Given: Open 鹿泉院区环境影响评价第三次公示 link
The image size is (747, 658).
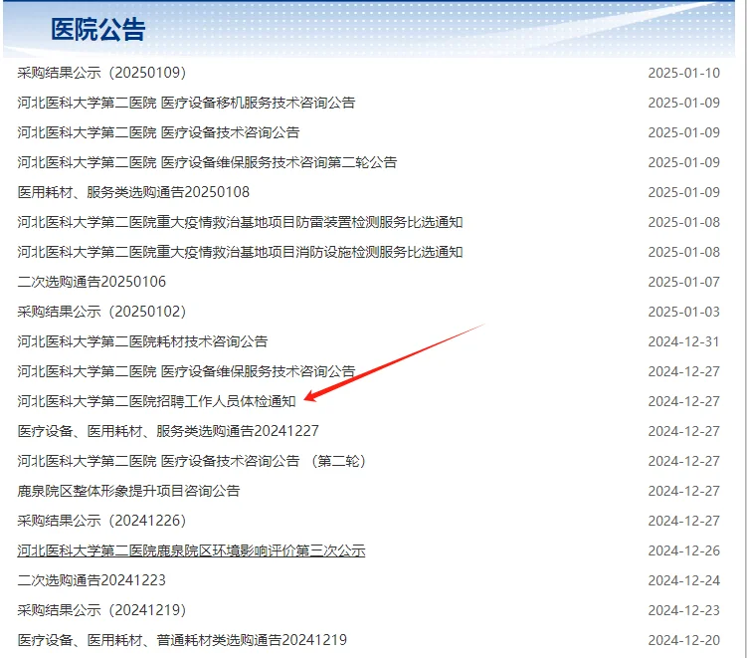Looking at the screenshot, I should 192,550.
